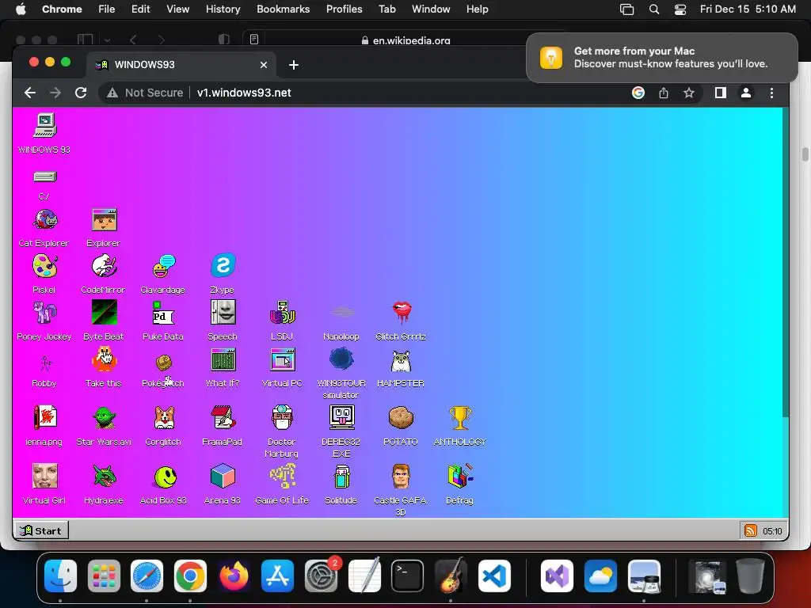The image size is (811, 608).
Task: Open CodeMirror editor icon
Action: click(104, 266)
